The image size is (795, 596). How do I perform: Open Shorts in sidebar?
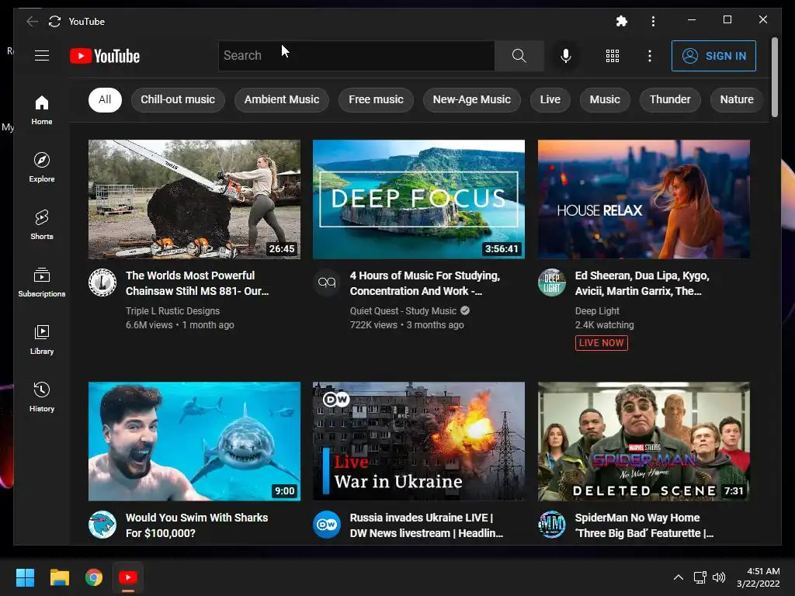(x=42, y=224)
